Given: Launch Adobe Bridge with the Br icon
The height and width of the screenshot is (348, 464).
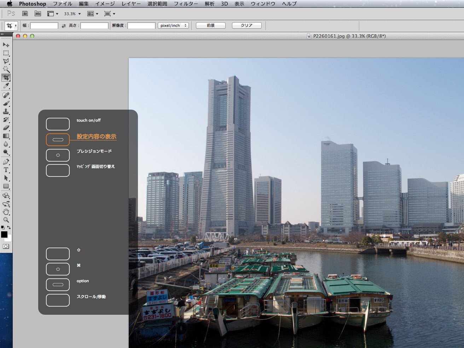Looking at the screenshot, I should 25,14.
